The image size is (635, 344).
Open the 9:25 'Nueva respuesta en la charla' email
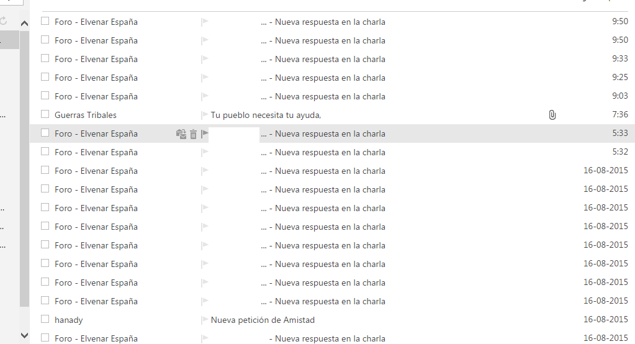[x=330, y=78]
